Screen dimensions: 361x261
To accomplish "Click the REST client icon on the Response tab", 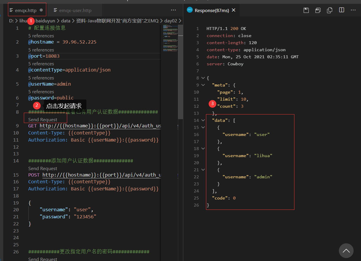I will [x=190, y=10].
